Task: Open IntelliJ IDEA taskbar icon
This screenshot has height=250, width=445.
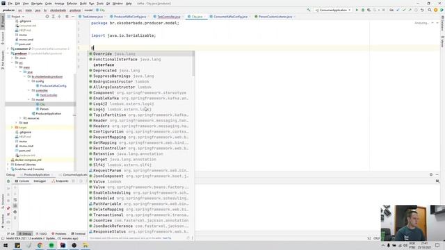Action: 63,245
